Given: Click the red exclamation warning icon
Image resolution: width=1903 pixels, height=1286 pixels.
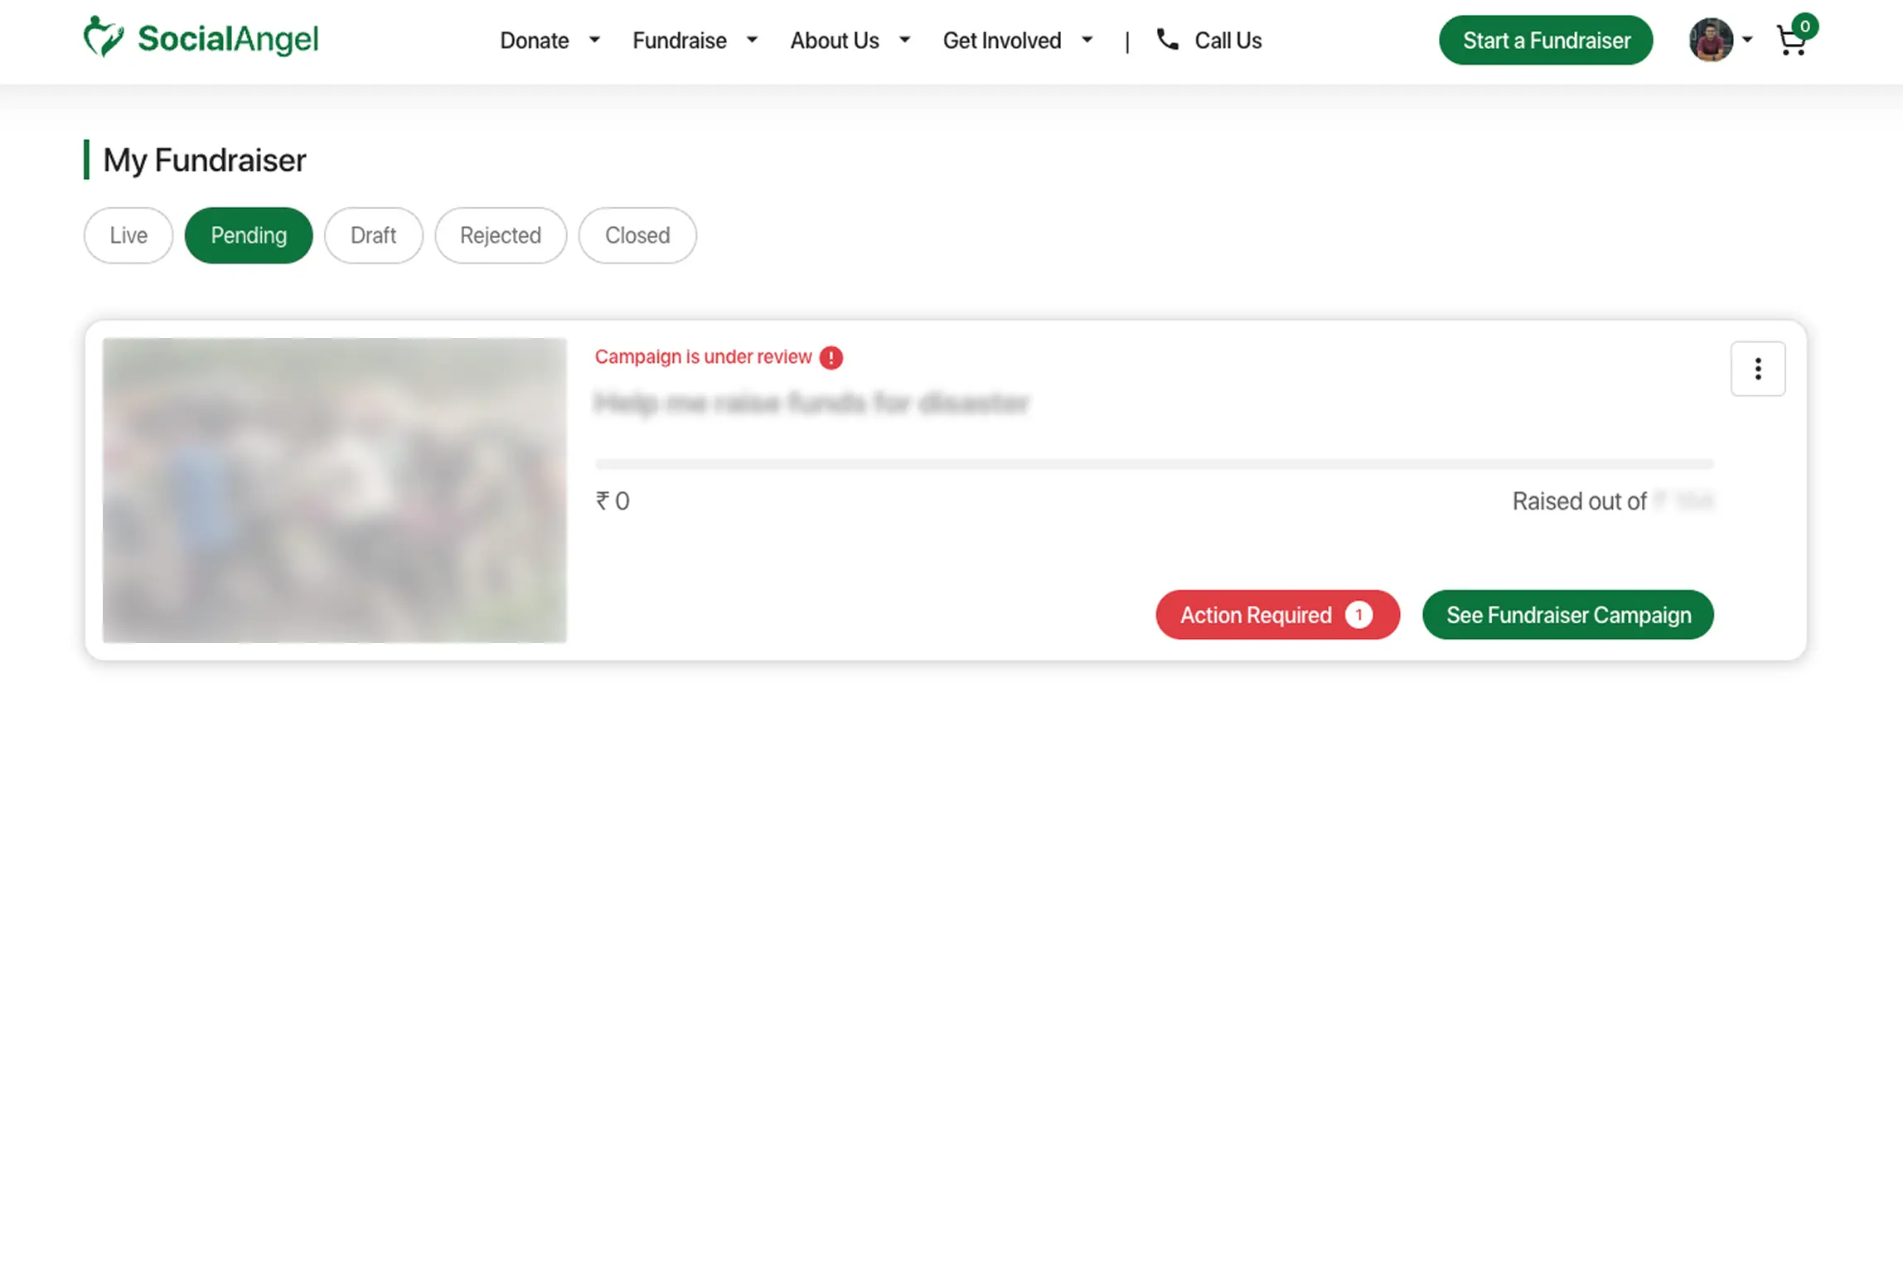Looking at the screenshot, I should (x=830, y=357).
